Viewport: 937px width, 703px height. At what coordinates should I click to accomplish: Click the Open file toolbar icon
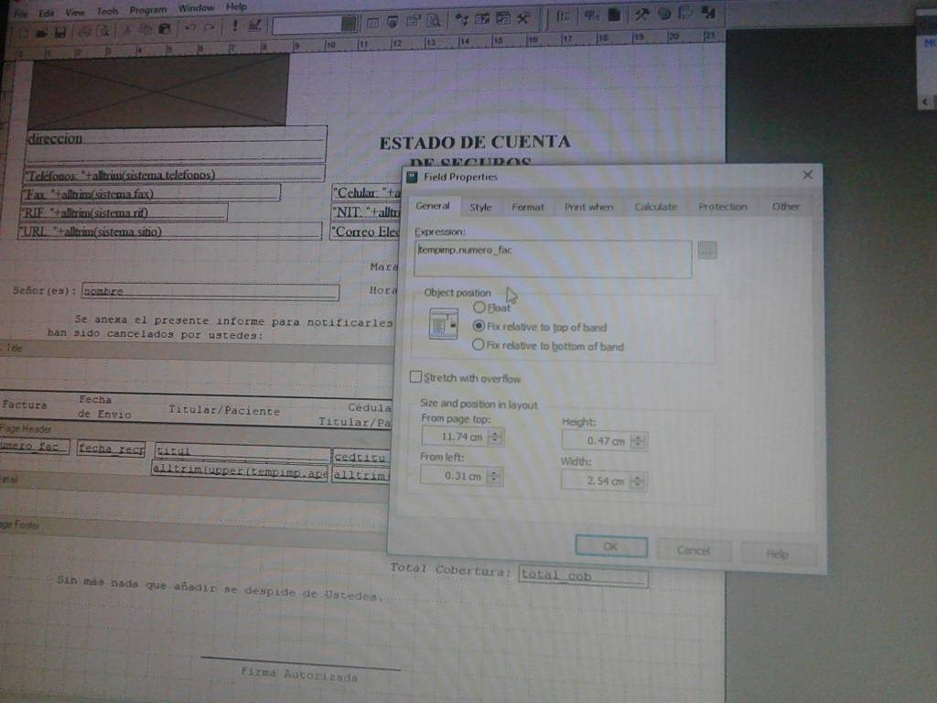(x=41, y=32)
